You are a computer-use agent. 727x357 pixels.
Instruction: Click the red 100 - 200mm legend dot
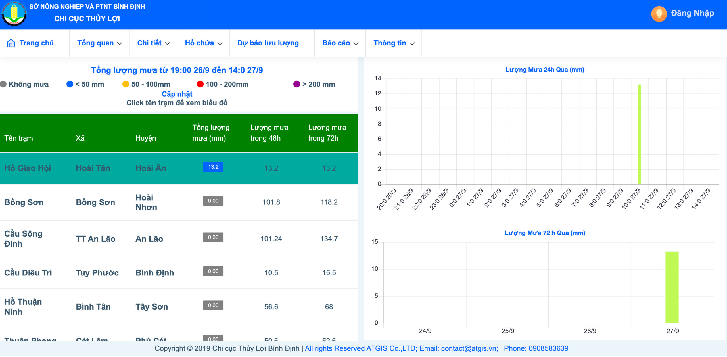[x=200, y=84]
